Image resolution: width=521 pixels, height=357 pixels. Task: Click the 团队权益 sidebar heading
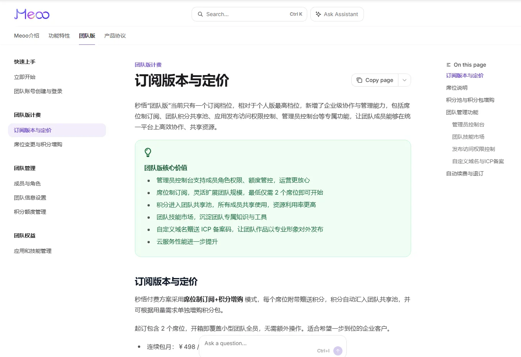(25, 236)
